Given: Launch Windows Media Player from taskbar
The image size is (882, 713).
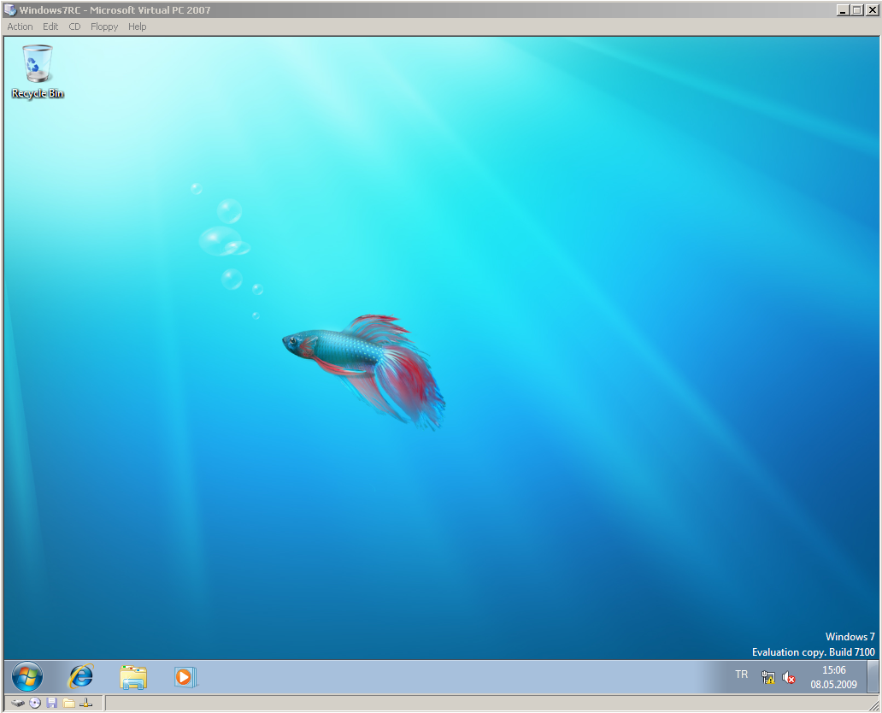Looking at the screenshot, I should click(x=185, y=677).
